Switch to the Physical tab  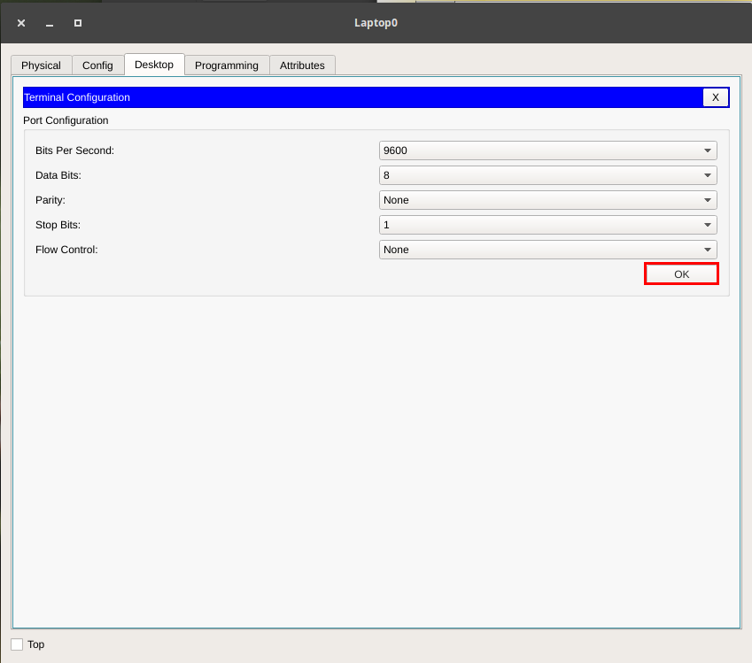point(42,66)
